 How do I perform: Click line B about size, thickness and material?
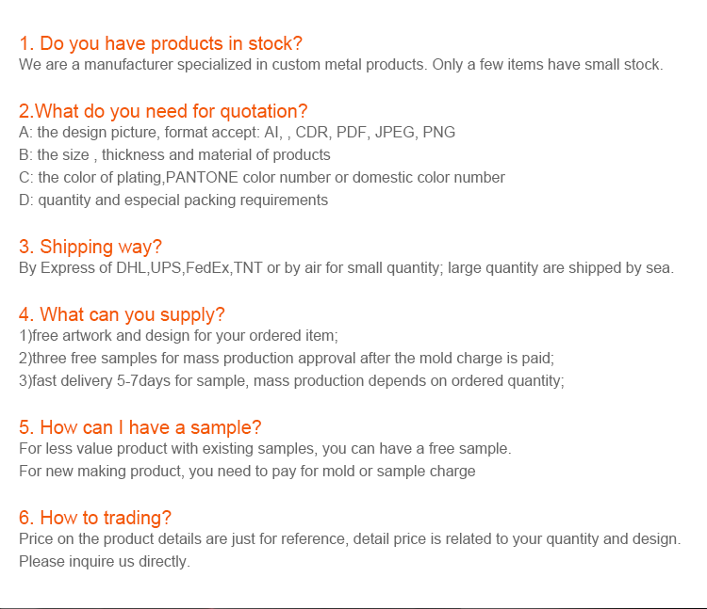[174, 154]
